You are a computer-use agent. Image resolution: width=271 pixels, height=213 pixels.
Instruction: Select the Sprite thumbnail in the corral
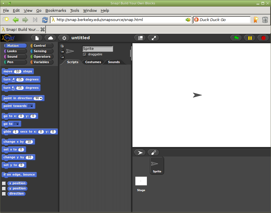coord(157,166)
